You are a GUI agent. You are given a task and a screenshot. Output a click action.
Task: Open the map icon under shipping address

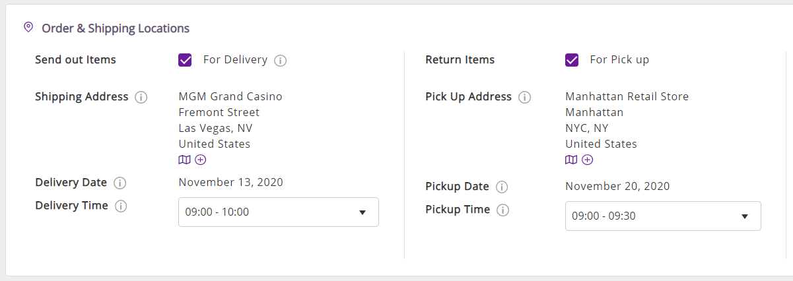[x=185, y=160]
